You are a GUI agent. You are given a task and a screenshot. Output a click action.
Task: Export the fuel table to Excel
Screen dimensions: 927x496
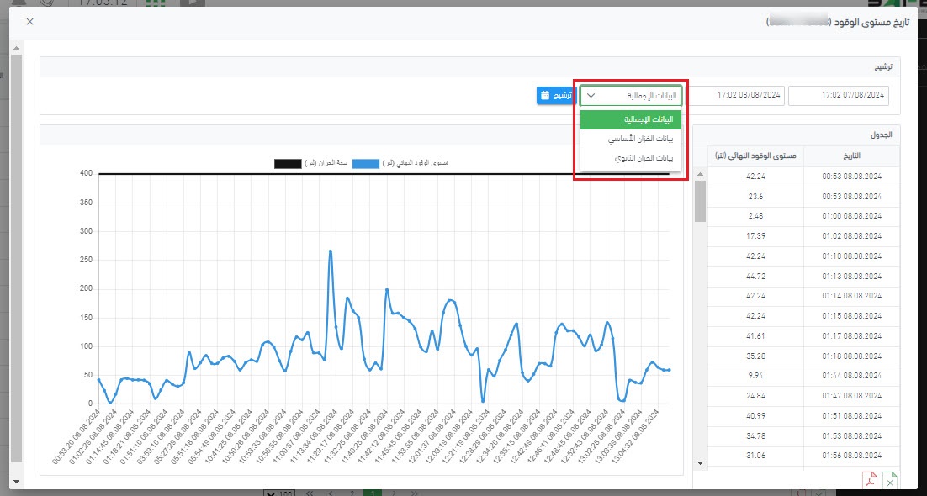889,481
